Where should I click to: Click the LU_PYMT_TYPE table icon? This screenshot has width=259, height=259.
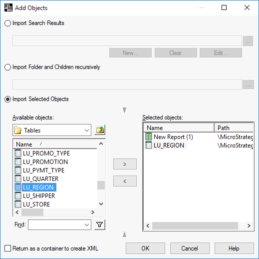[18, 170]
